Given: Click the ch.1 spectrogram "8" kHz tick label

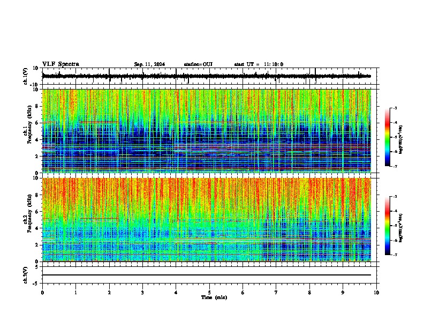Looking at the screenshot, I should click(37, 106).
